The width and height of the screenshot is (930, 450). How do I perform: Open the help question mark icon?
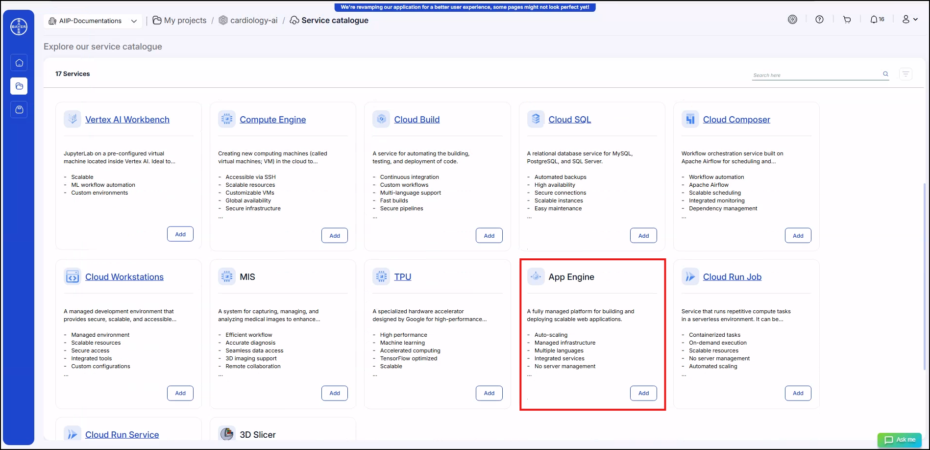[819, 20]
